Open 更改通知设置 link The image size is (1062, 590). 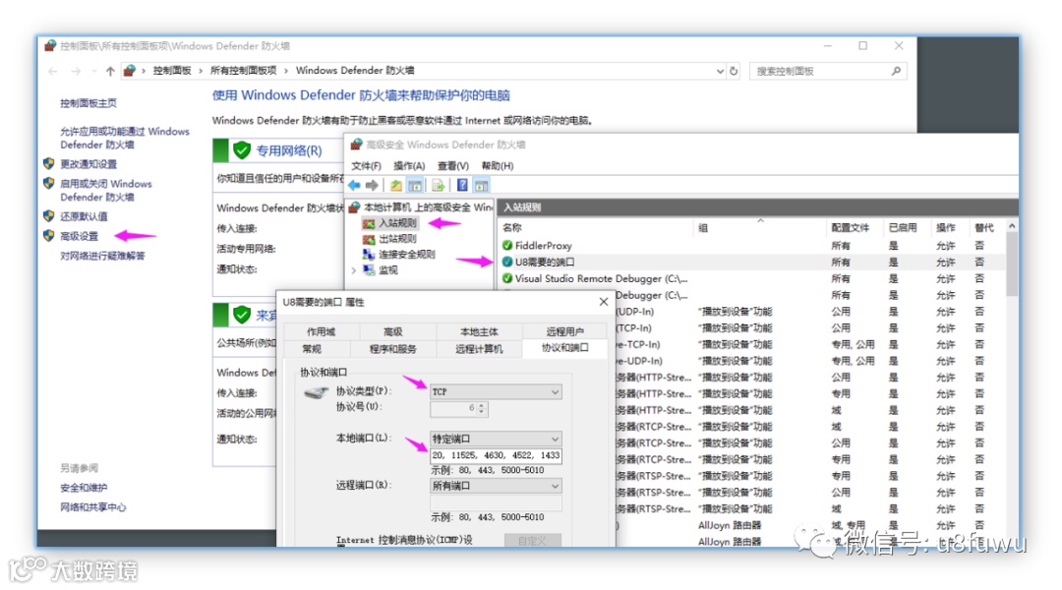pyautogui.click(x=88, y=164)
